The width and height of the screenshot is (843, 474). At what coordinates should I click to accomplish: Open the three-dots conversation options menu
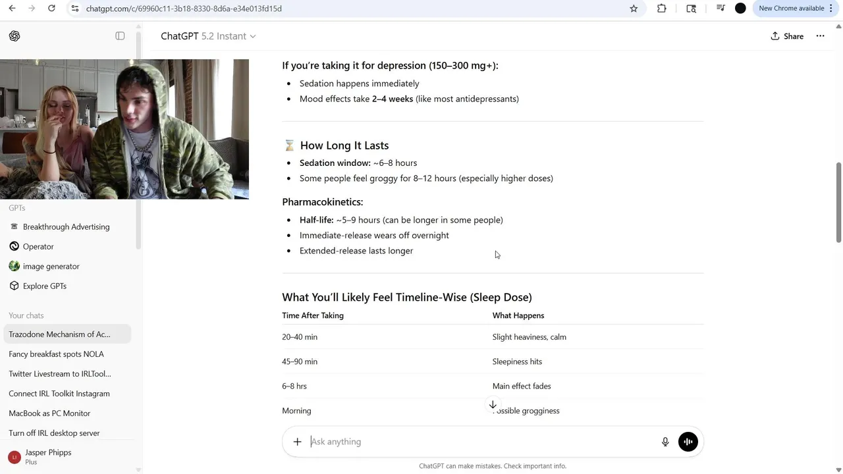pyautogui.click(x=820, y=36)
